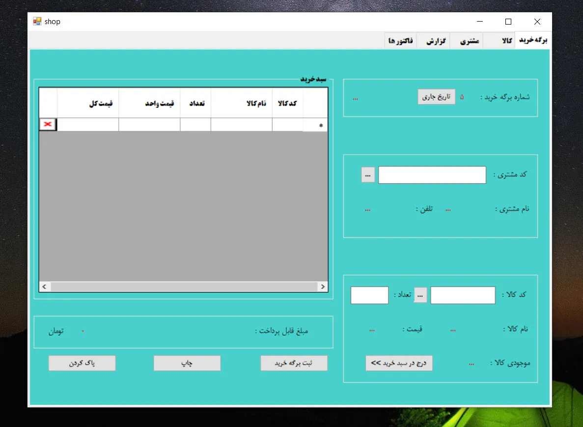Click the red X delete icon in grid row
This screenshot has width=583, height=427.
click(x=48, y=124)
